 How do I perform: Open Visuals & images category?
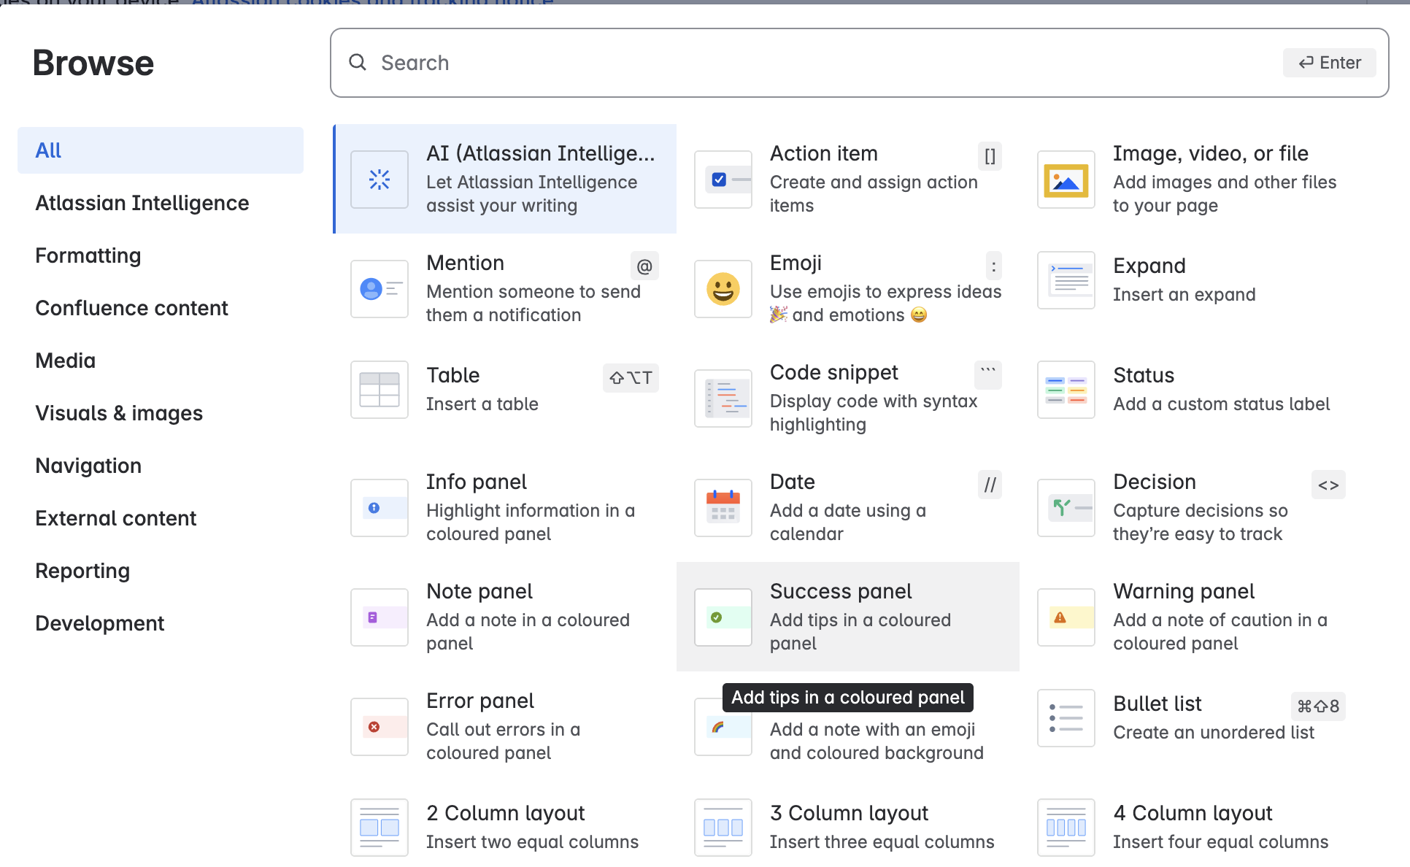click(x=161, y=413)
